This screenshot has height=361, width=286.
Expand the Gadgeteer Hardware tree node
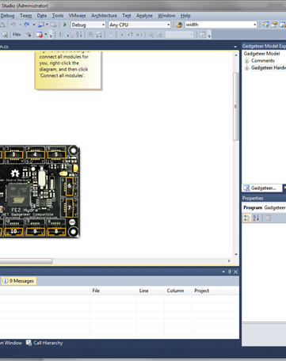point(246,68)
